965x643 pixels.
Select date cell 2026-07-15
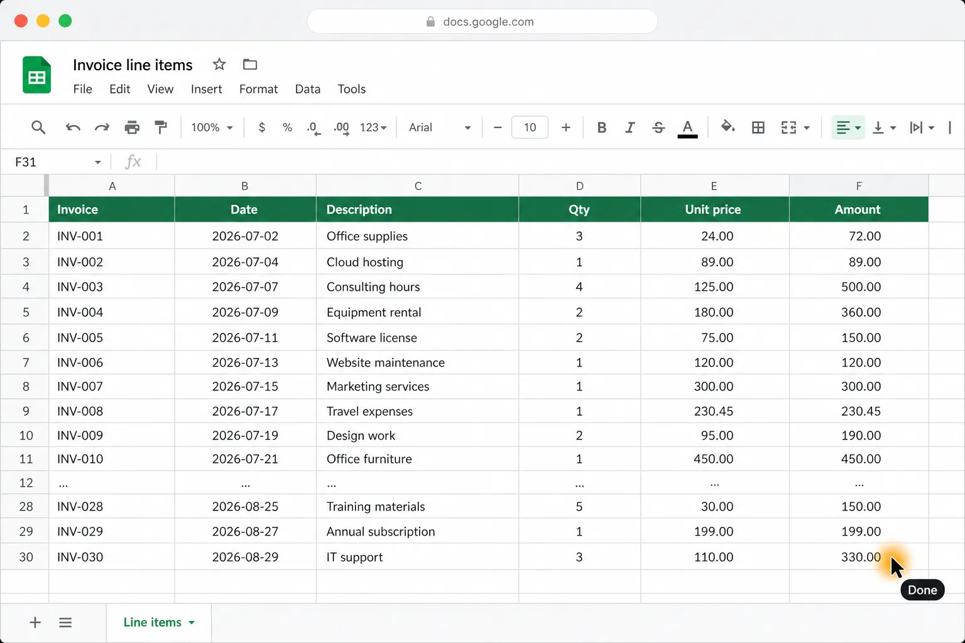pos(245,387)
